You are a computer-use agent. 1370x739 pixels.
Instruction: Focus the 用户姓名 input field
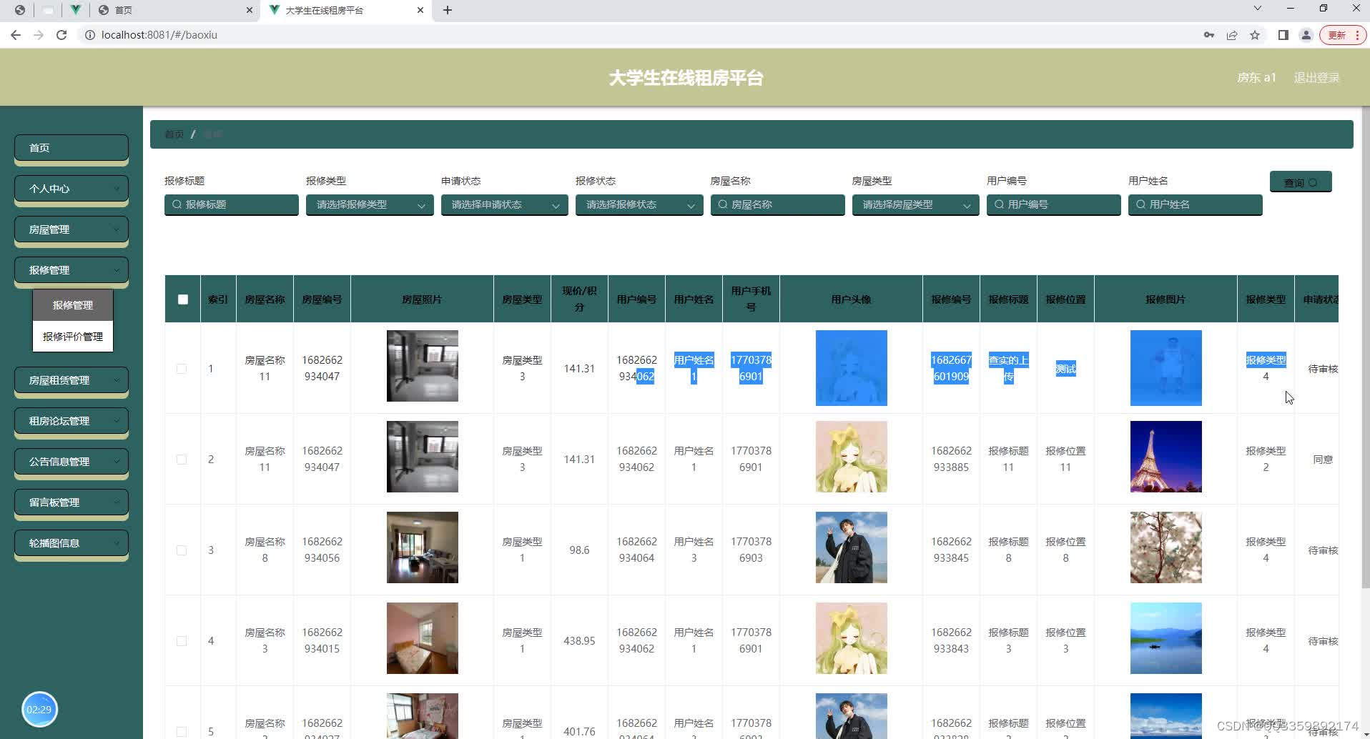[1196, 204]
